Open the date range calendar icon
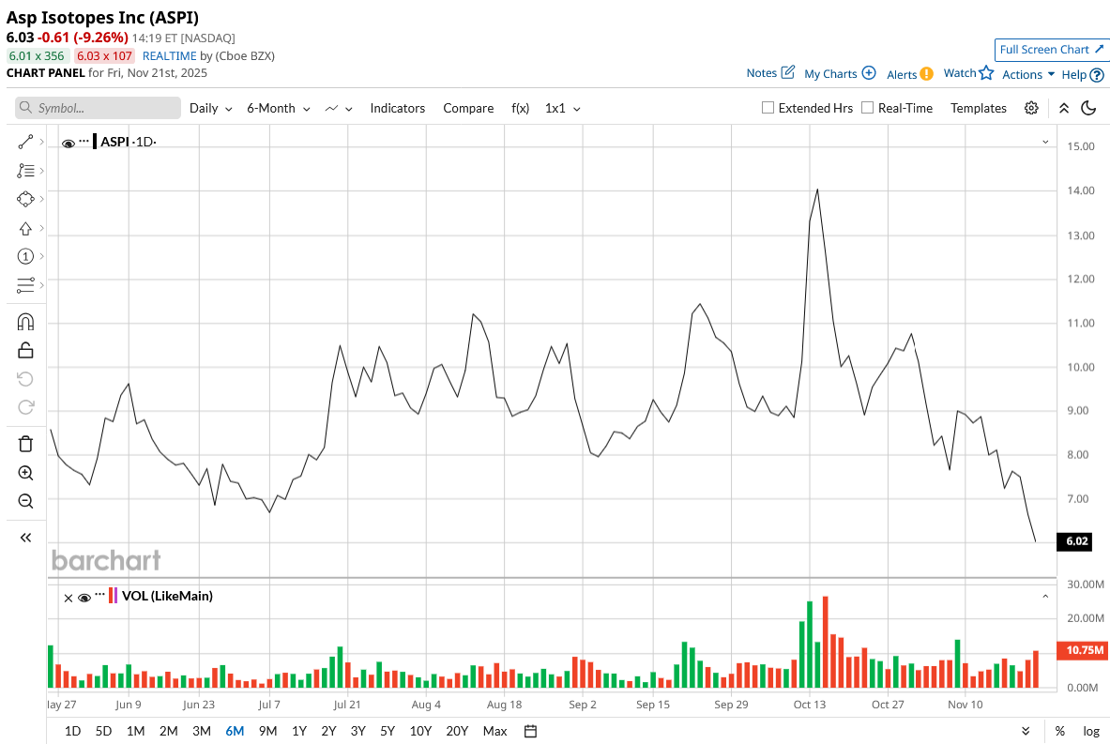 point(530,731)
